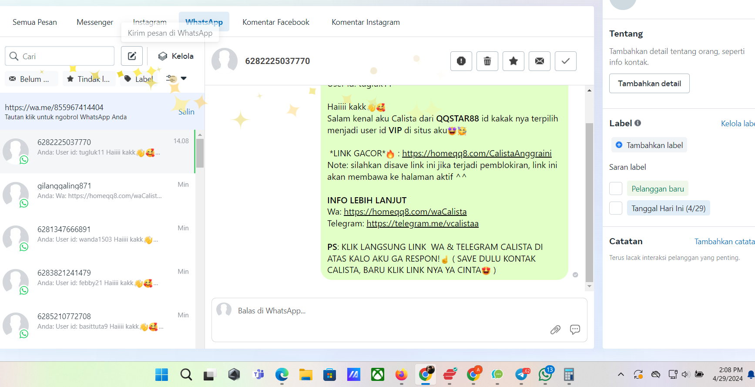
Task: Open Microsoft Store from taskbar
Action: click(x=330, y=374)
